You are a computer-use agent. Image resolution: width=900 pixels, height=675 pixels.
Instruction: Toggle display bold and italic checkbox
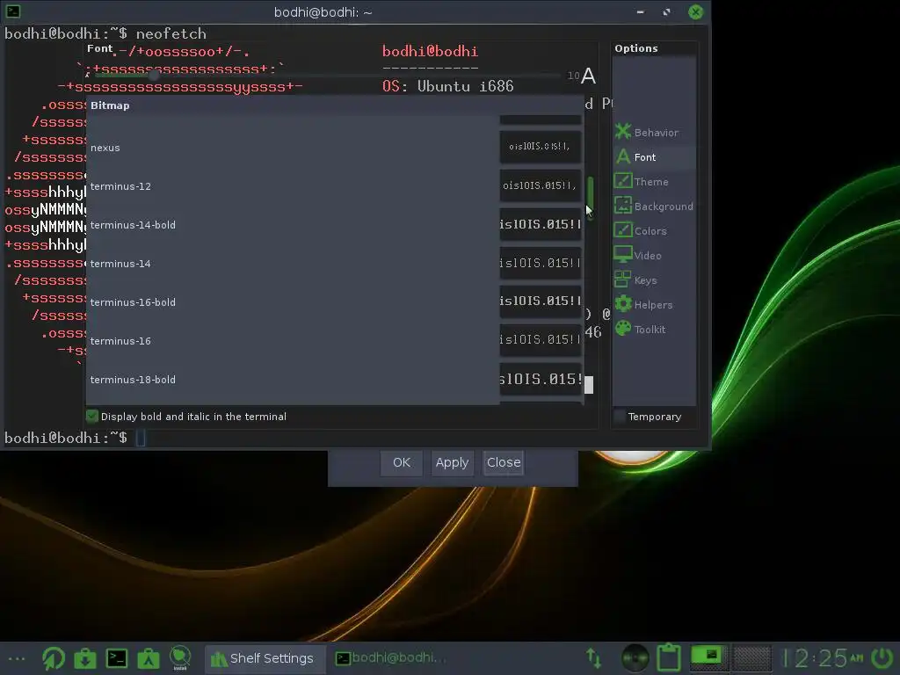pyautogui.click(x=91, y=416)
